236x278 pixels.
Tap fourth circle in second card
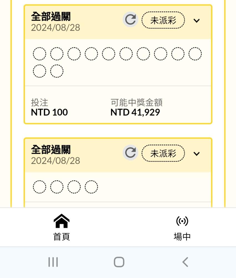pos(91,187)
